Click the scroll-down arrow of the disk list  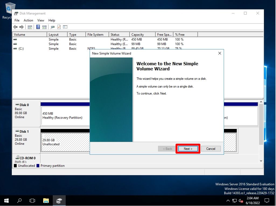click(x=261, y=160)
